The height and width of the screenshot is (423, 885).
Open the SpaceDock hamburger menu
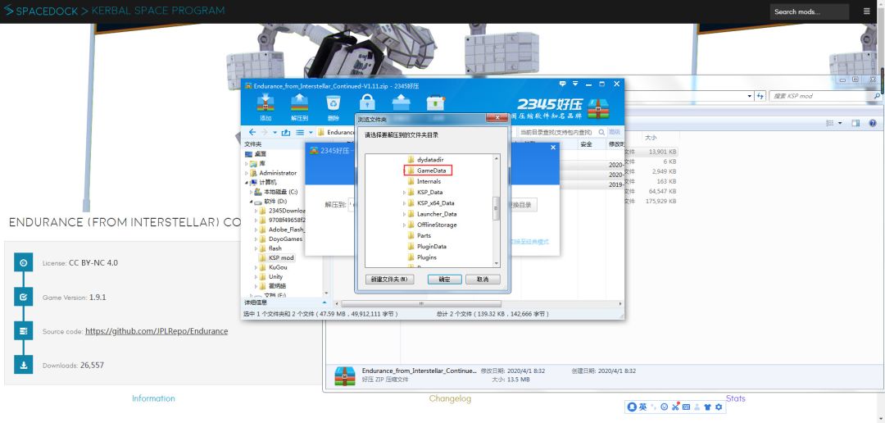(x=866, y=11)
